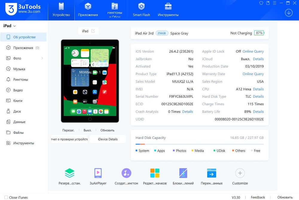Switch to the Приложения top tab
The height and width of the screenshot is (200, 299).
click(x=88, y=10)
